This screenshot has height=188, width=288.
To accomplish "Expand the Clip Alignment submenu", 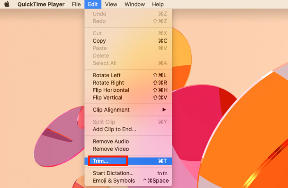I will pyautogui.click(x=128, y=110).
